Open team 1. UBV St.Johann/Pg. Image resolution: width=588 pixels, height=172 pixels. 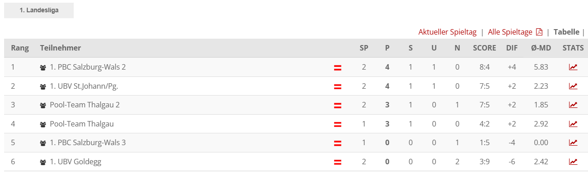click(84, 86)
